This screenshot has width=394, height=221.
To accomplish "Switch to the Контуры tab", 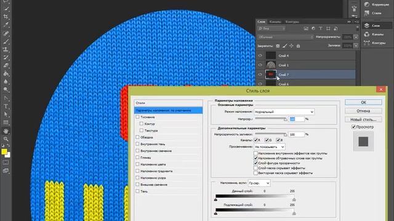I will [x=292, y=22].
